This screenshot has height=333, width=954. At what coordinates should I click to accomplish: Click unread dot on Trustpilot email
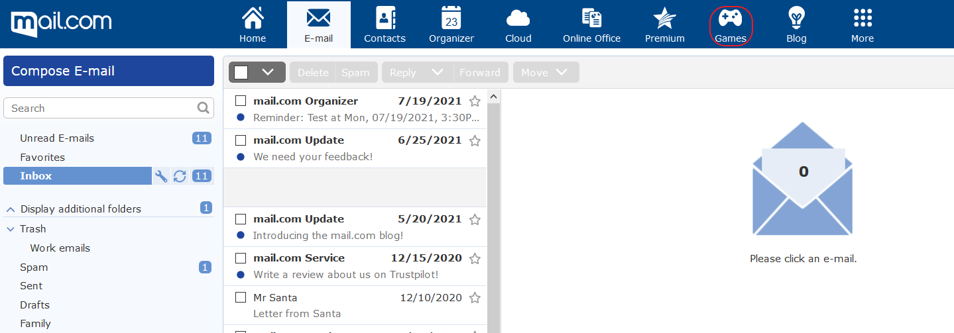point(241,274)
